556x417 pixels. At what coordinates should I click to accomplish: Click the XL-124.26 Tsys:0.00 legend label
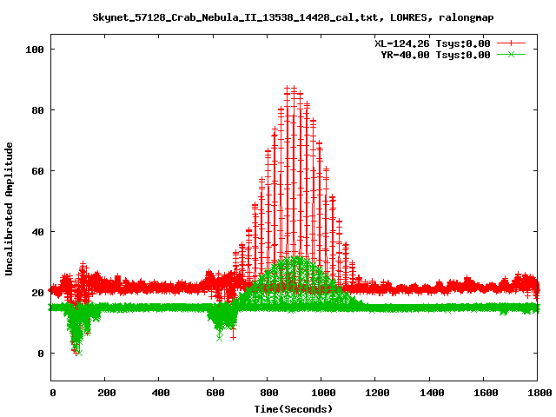pos(432,43)
